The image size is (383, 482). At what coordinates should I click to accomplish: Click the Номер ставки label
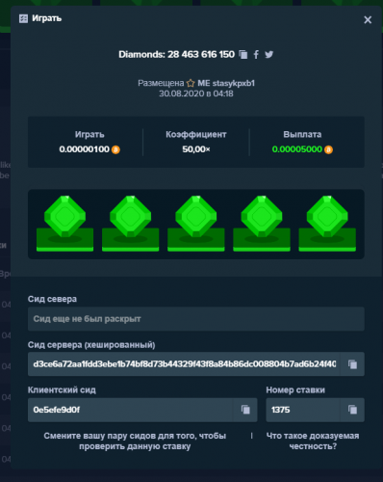295,390
